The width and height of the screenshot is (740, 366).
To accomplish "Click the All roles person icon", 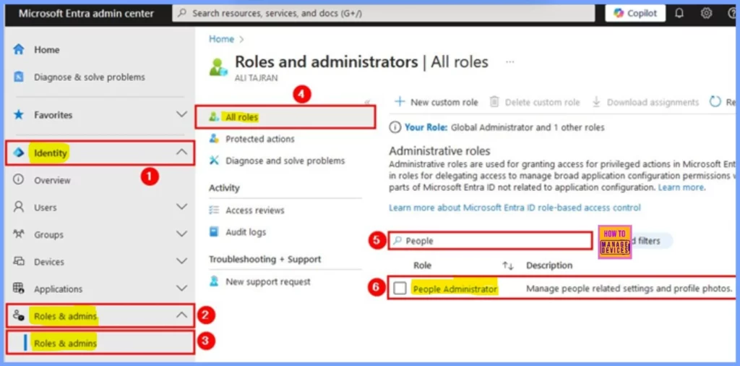I will point(214,117).
